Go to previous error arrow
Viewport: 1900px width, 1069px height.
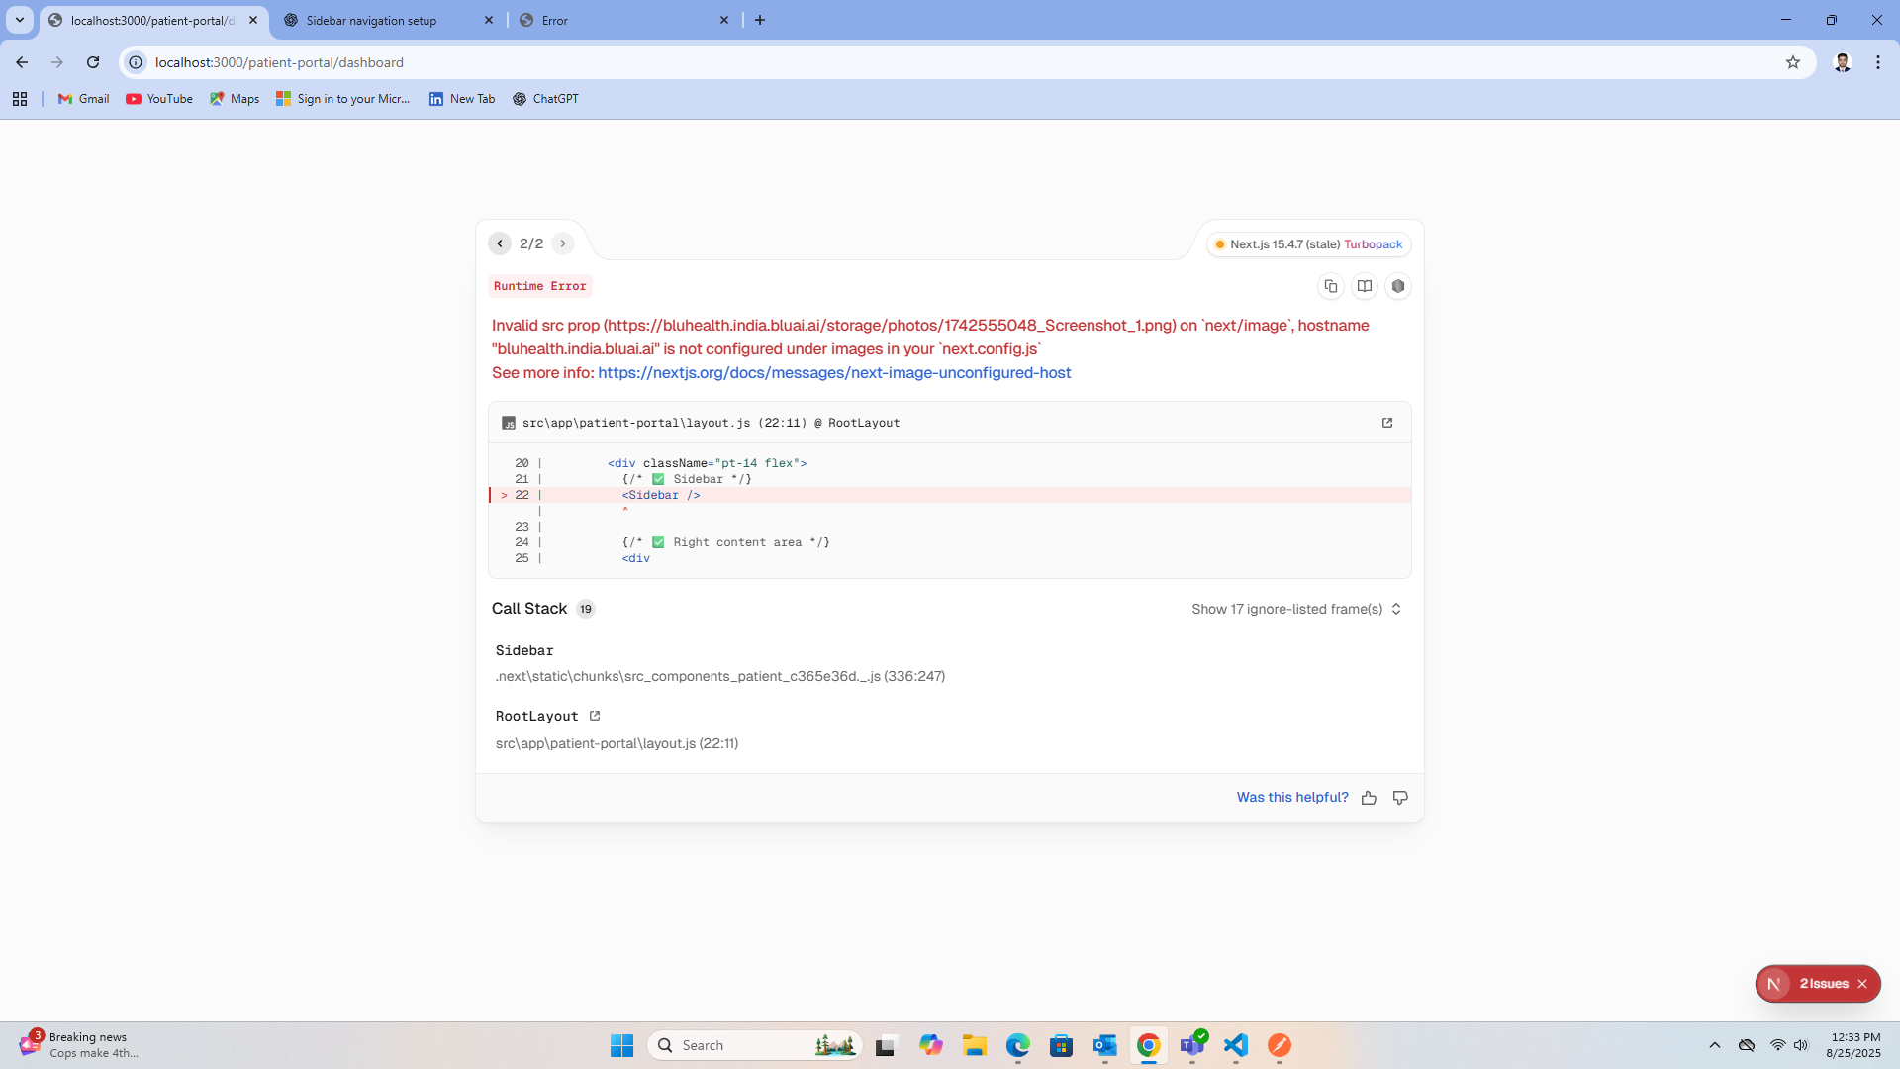tap(500, 243)
